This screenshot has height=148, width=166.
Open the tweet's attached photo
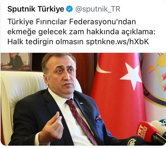[x=83, y=99]
